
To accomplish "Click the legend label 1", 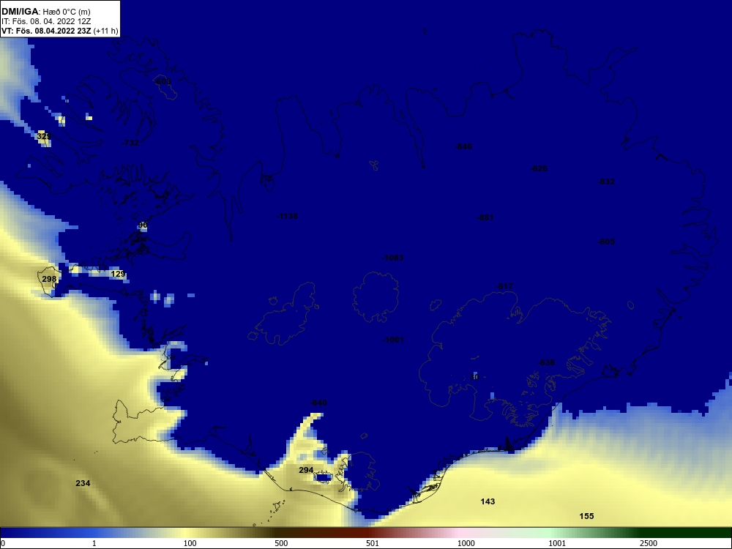I will tap(94, 543).
